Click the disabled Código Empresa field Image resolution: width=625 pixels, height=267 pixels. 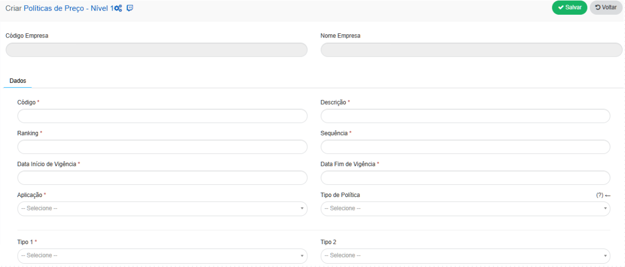(156, 50)
